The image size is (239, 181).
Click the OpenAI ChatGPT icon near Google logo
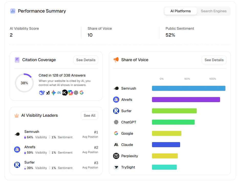[x=76, y=92]
